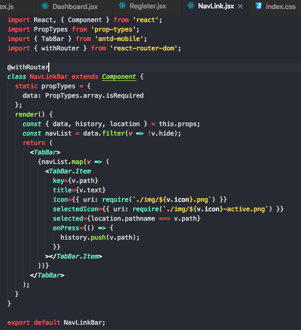Viewport: 301px width, 330px height.
Task: Click 'static propTypes' line
Action: (x=53, y=86)
